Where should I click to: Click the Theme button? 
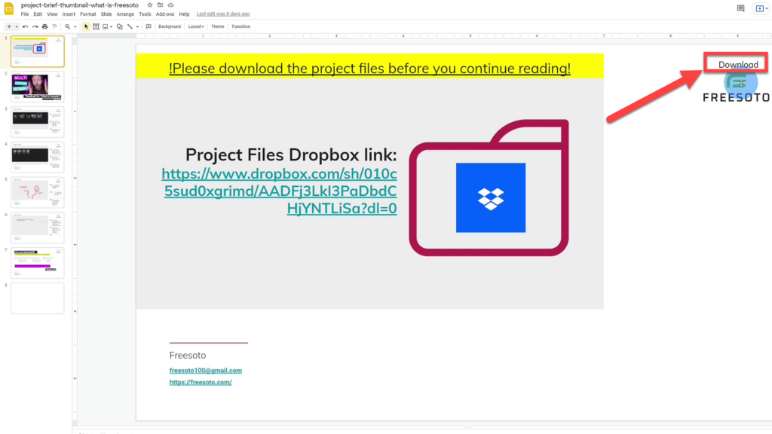click(218, 26)
